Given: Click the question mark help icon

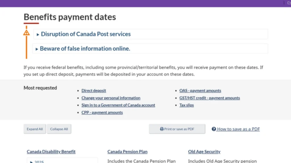Looking at the screenshot, I should click(214, 129).
